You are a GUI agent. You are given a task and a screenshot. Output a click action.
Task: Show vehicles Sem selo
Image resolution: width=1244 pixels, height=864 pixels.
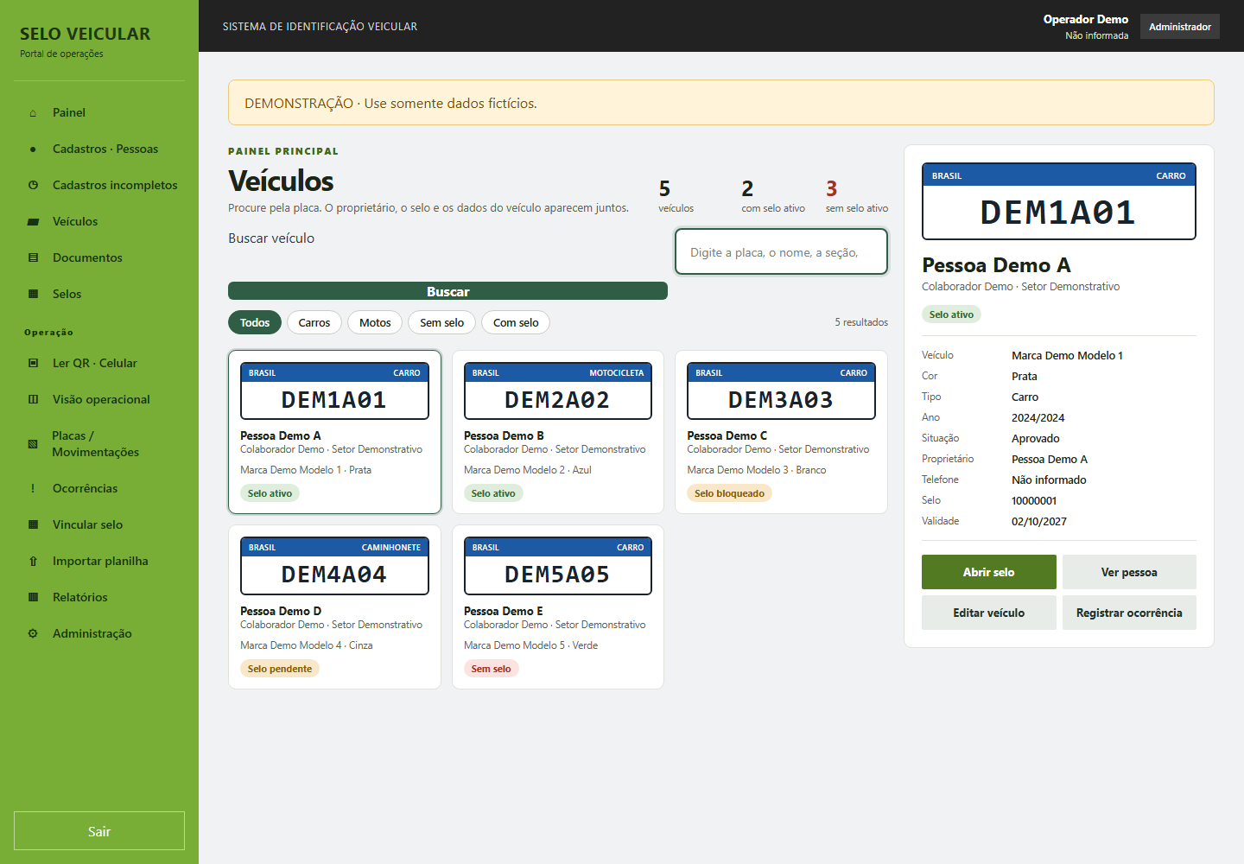(x=442, y=322)
